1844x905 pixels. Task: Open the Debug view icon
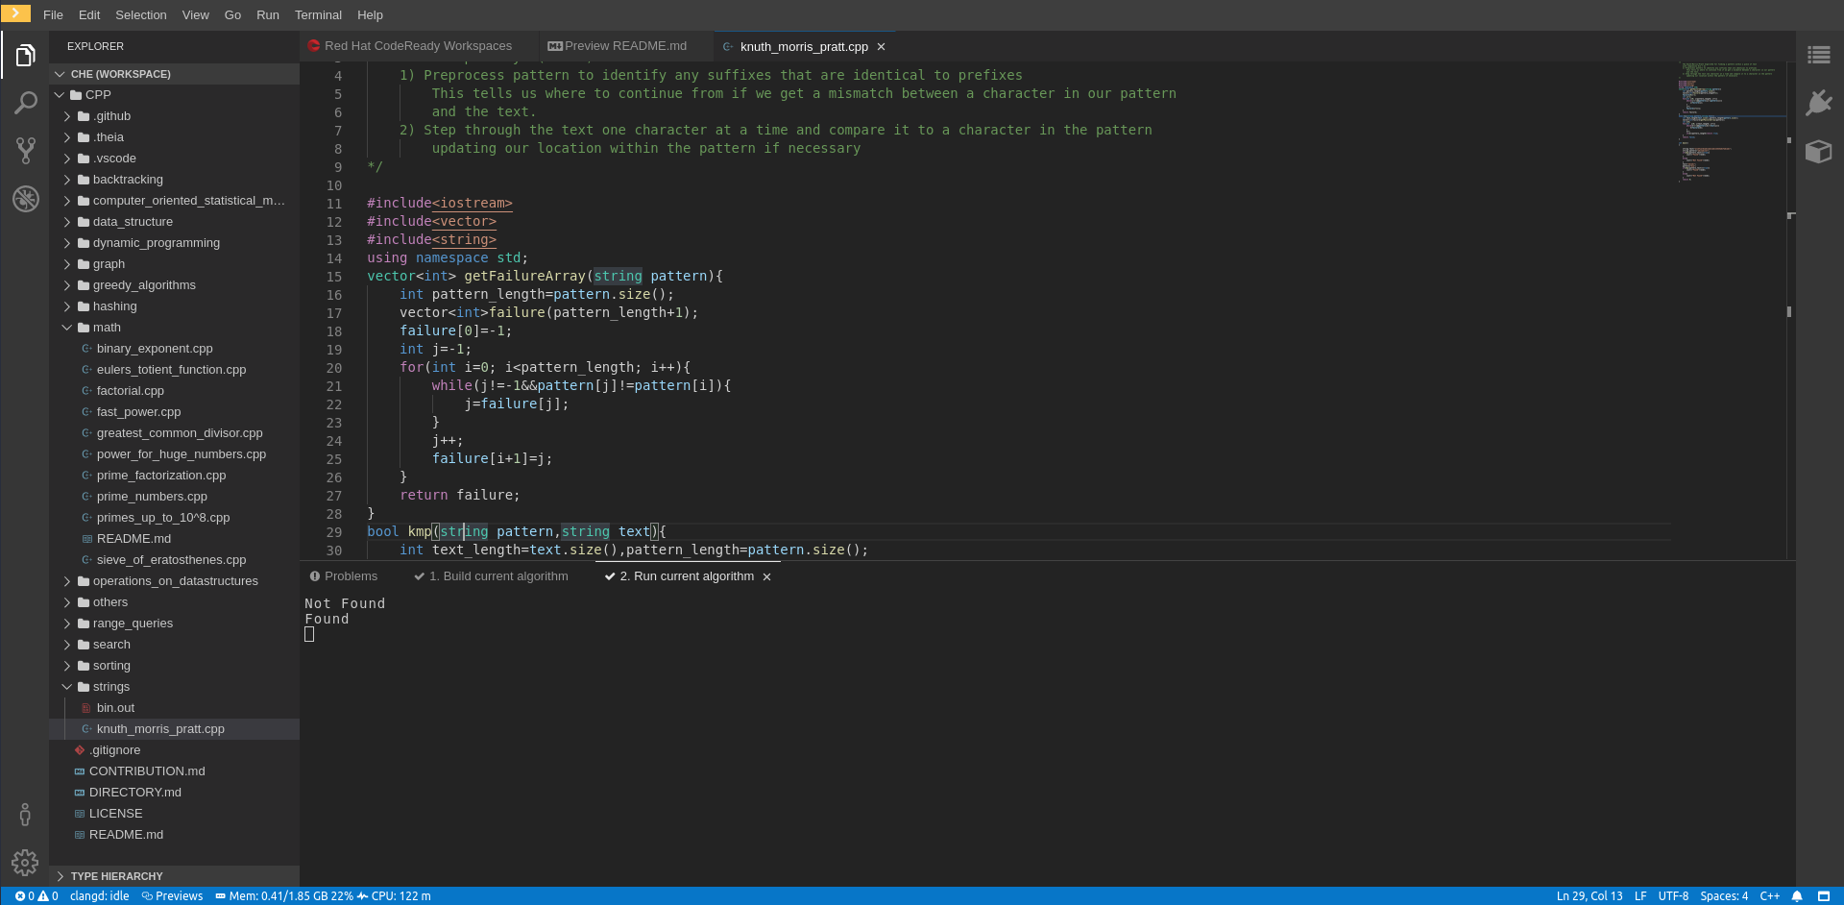(25, 199)
